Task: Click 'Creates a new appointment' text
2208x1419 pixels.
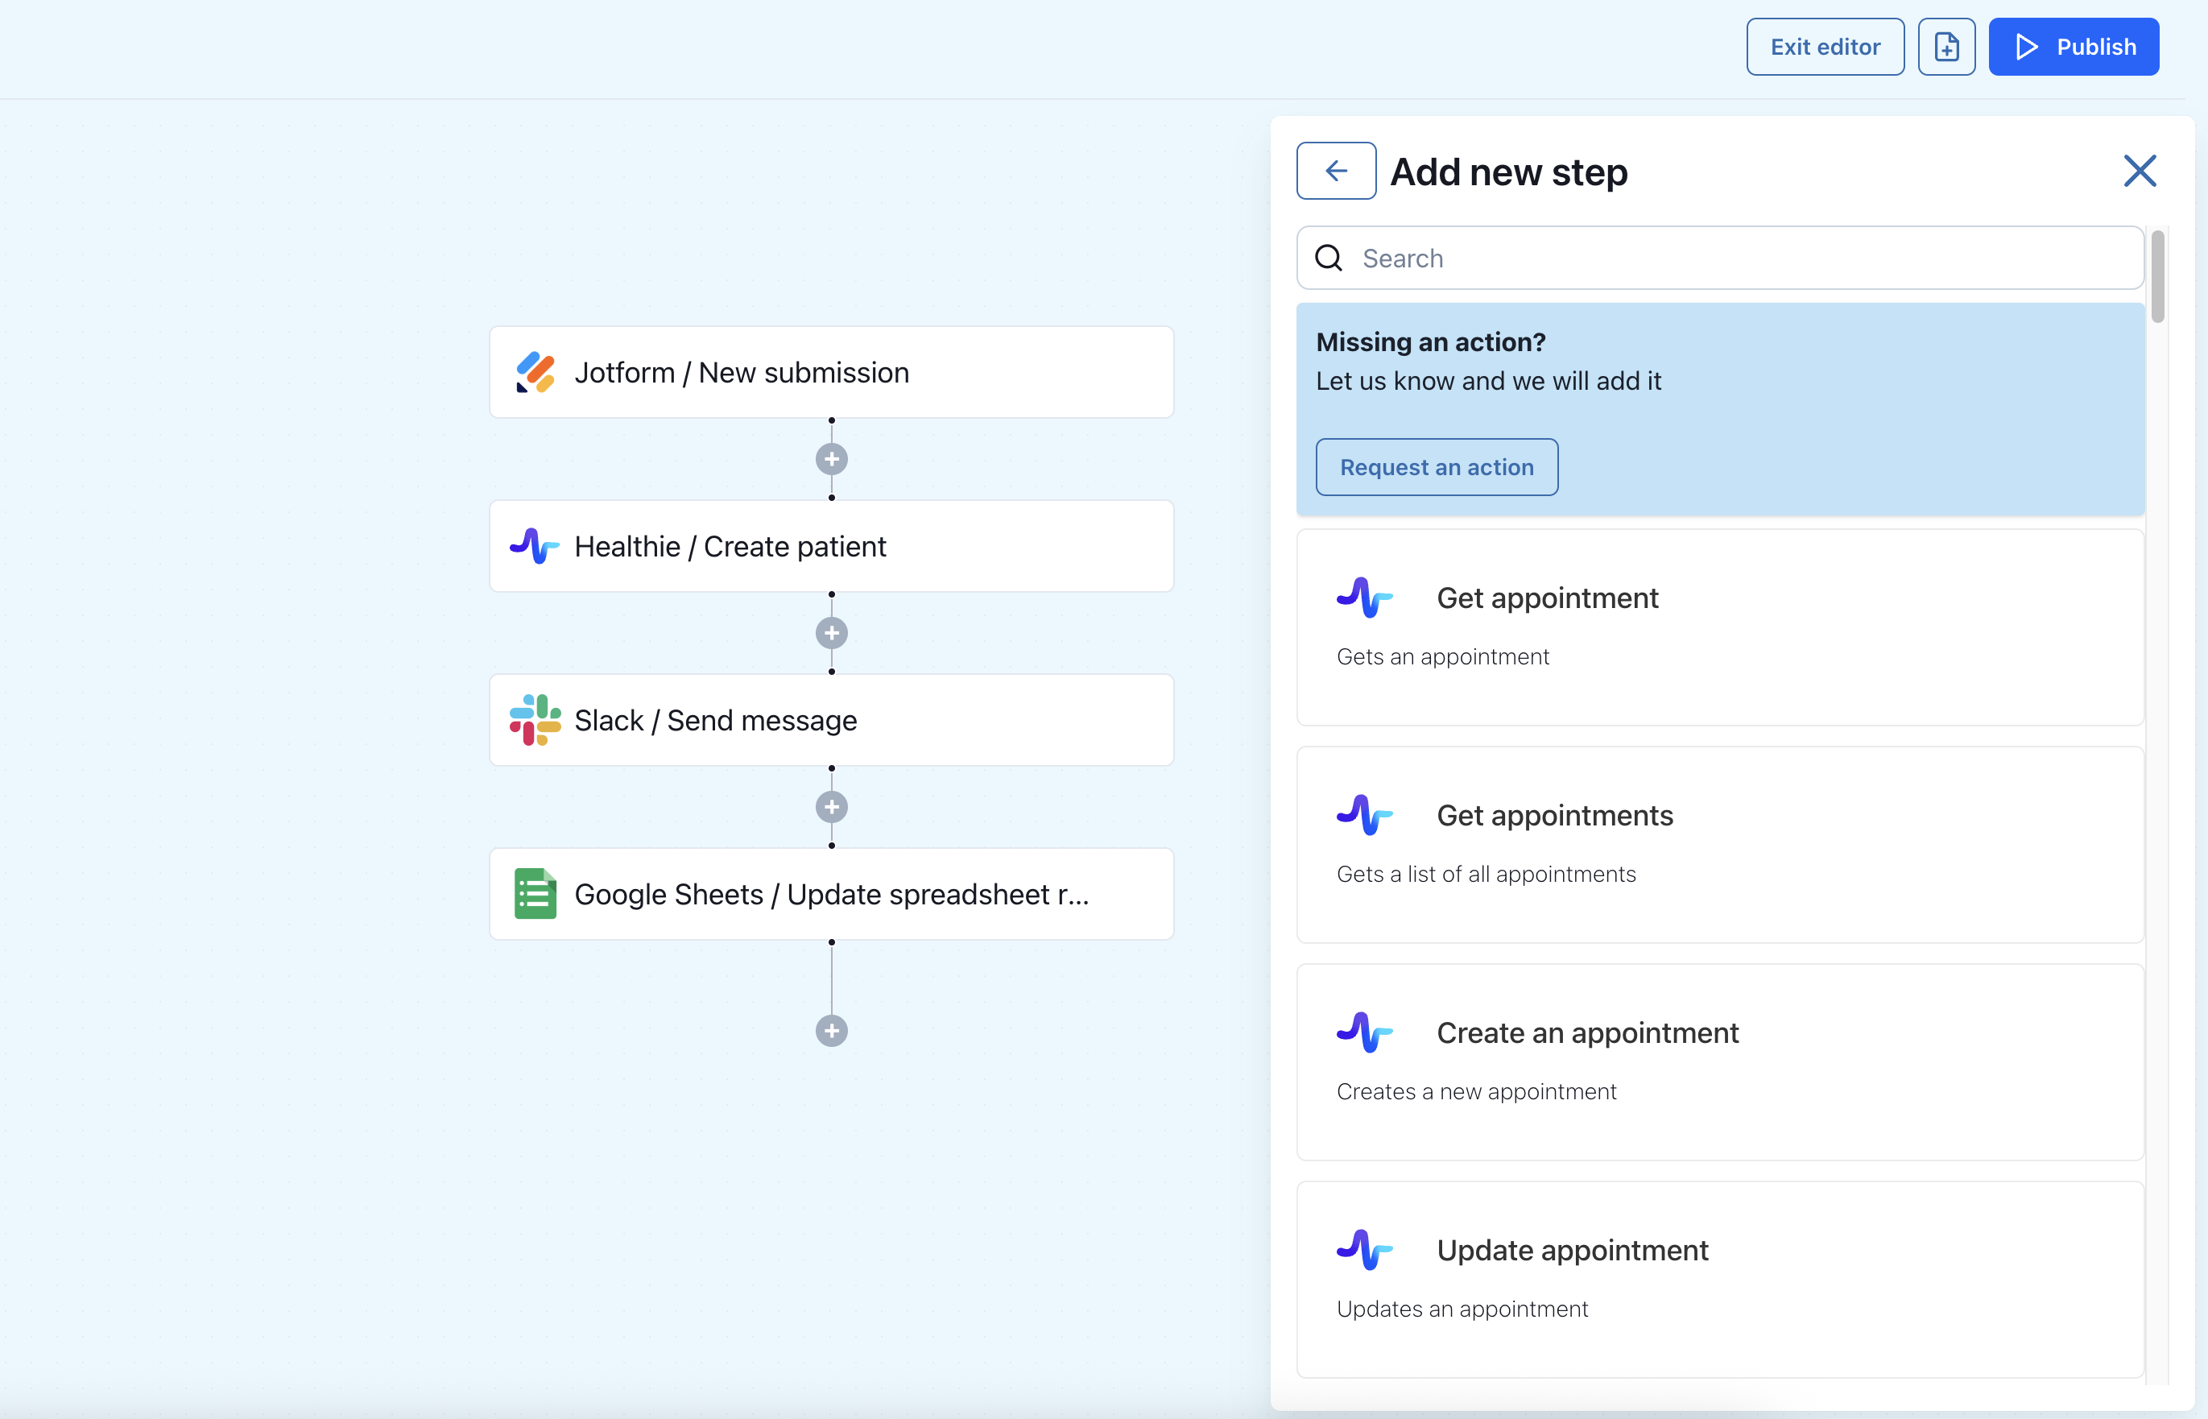Action: point(1476,1092)
